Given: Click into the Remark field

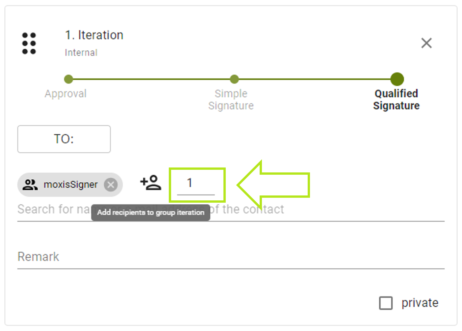Looking at the screenshot, I should tap(230, 257).
